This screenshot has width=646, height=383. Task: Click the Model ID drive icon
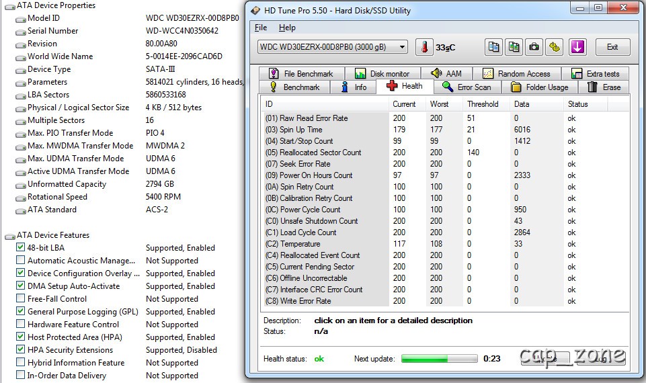point(21,19)
